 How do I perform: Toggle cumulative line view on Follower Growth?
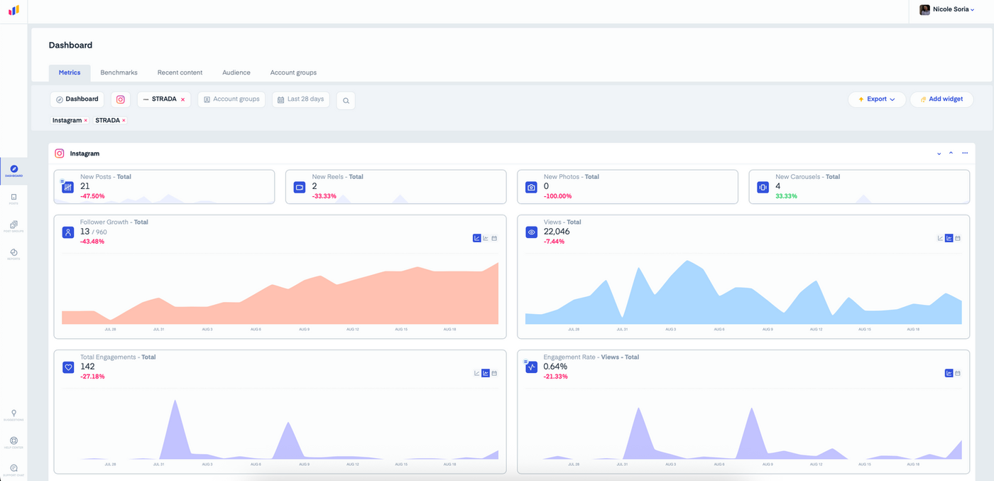477,238
